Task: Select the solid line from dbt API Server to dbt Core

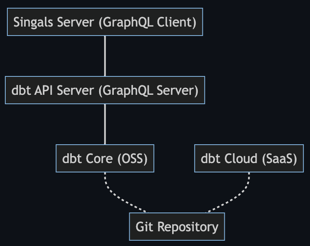Action: (105, 124)
